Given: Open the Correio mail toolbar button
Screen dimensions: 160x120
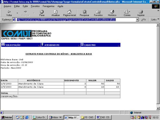Looking at the screenshot, I should point(127,13).
